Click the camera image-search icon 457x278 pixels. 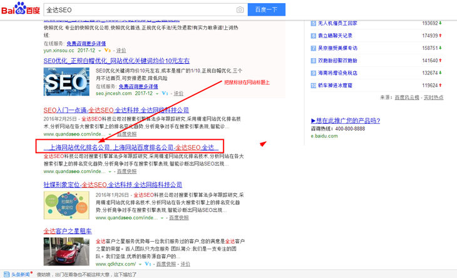pyautogui.click(x=240, y=10)
